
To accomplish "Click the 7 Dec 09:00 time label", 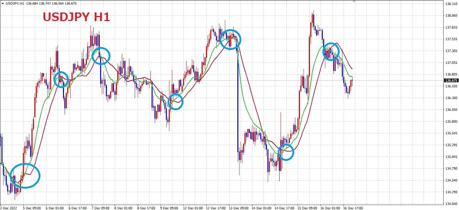I will click(100, 207).
